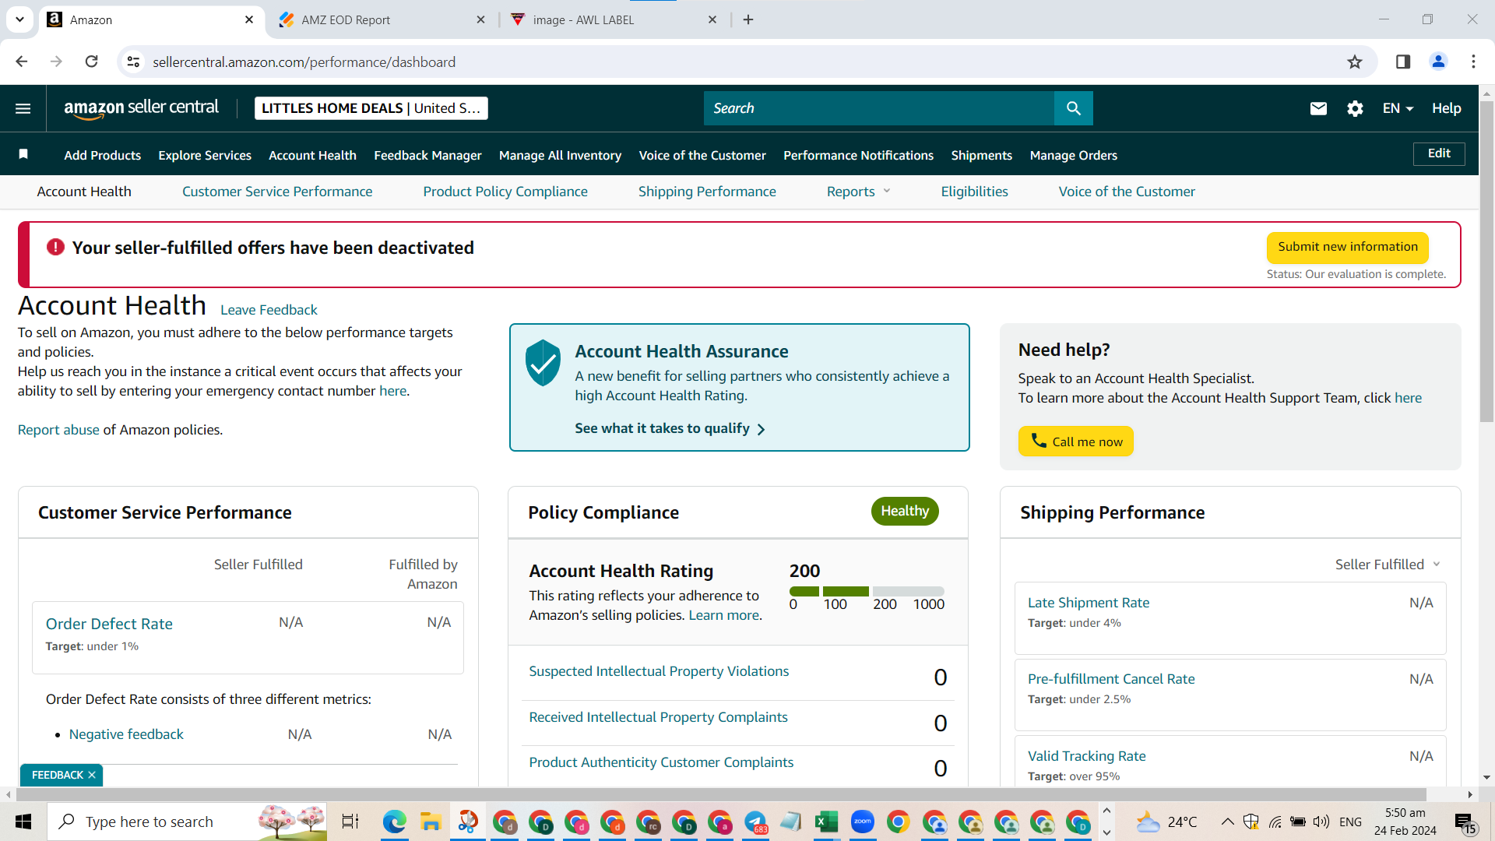Click the Call me now button
The height and width of the screenshot is (841, 1495).
pos(1075,441)
